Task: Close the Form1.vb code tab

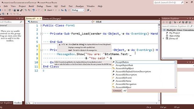Action: (x=40, y=18)
